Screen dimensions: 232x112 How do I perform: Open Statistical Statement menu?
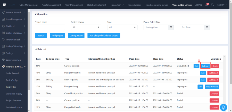point(96,5)
